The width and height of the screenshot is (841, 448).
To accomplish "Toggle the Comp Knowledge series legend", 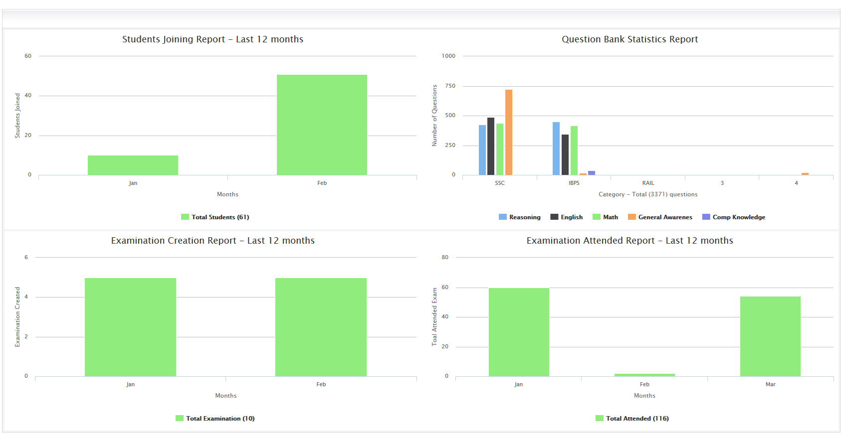I will pos(733,217).
